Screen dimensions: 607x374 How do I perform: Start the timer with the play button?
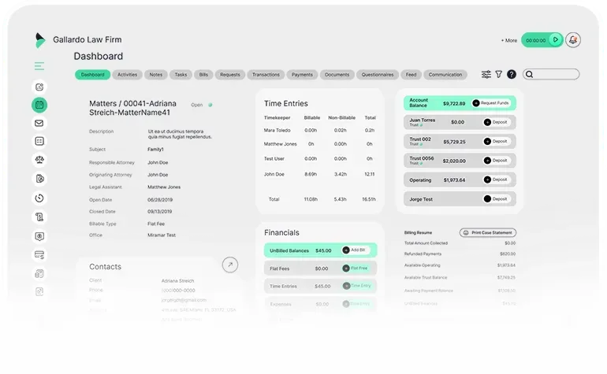(556, 40)
